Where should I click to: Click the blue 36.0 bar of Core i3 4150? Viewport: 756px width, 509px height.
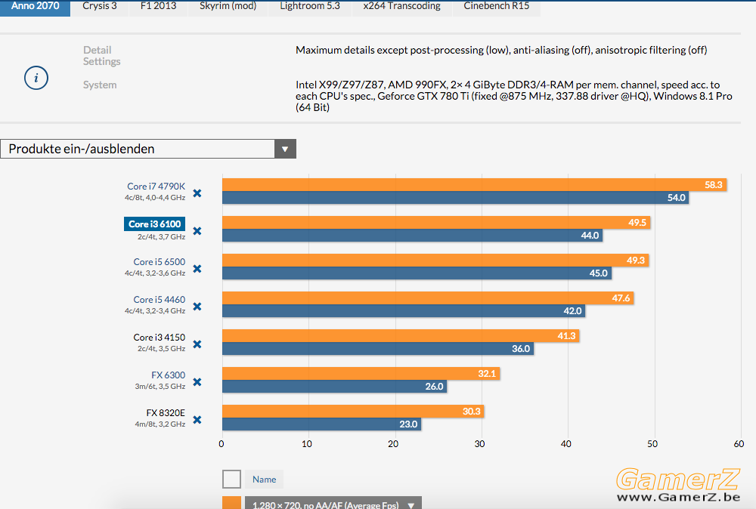[378, 349]
